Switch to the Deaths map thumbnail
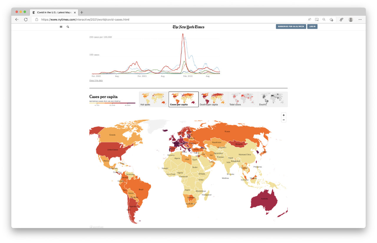The width and height of the screenshot is (377, 243). tap(273, 99)
